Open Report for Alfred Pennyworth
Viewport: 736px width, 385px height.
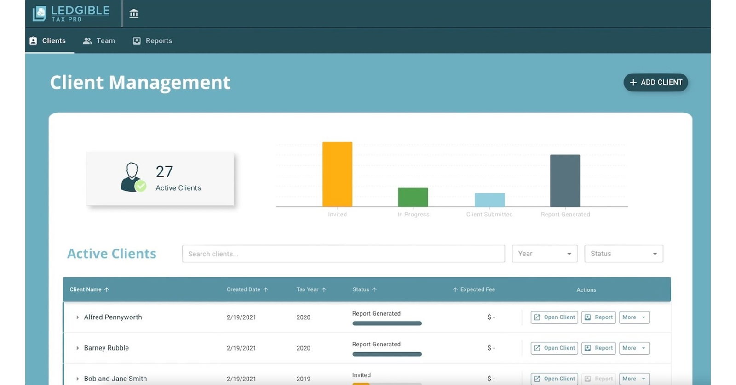point(598,317)
